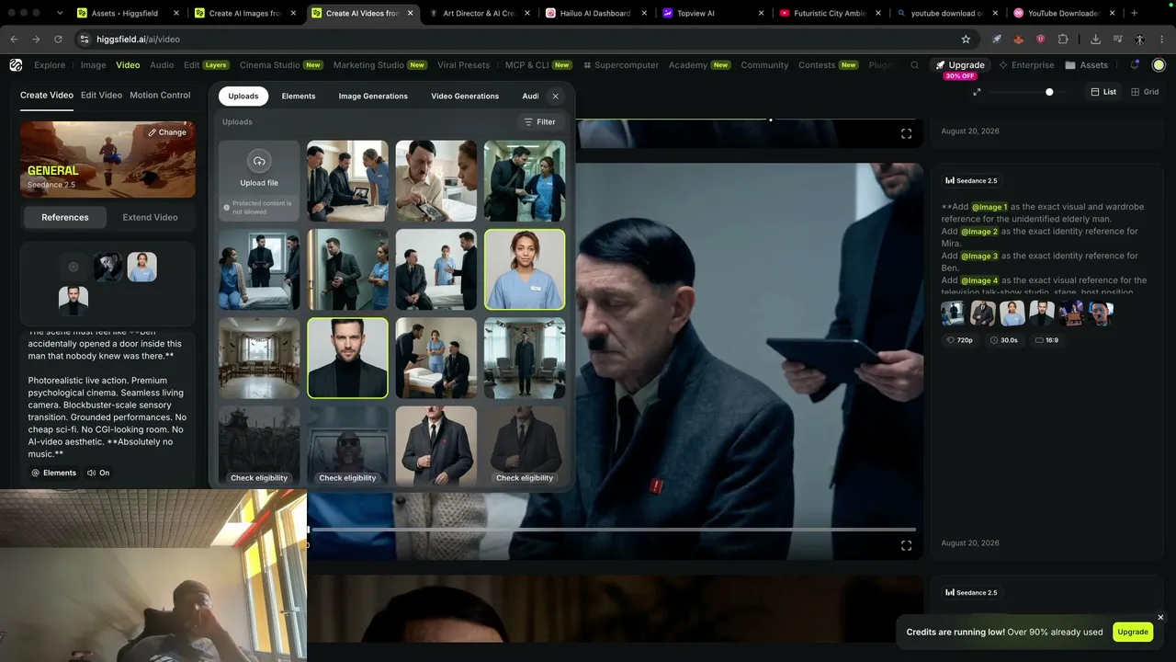Open the Elements mention picker

tap(53, 473)
